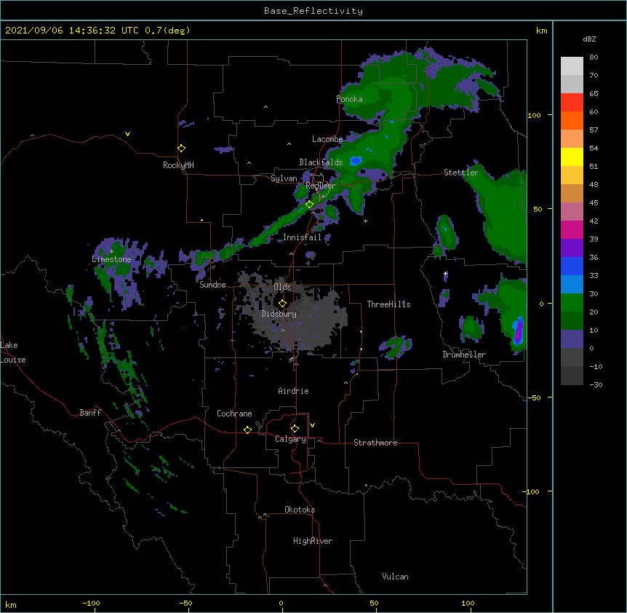The width and height of the screenshot is (627, 613).
Task: Click the yellow diamond marker above Calgary
Action: click(x=295, y=429)
